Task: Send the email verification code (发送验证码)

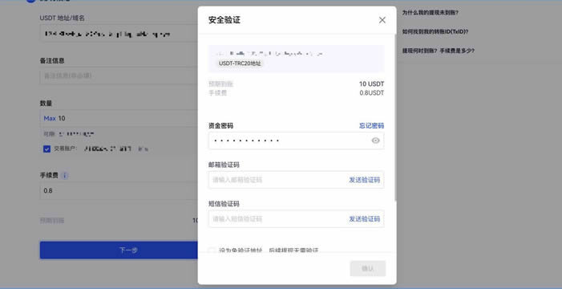Action: pos(365,180)
